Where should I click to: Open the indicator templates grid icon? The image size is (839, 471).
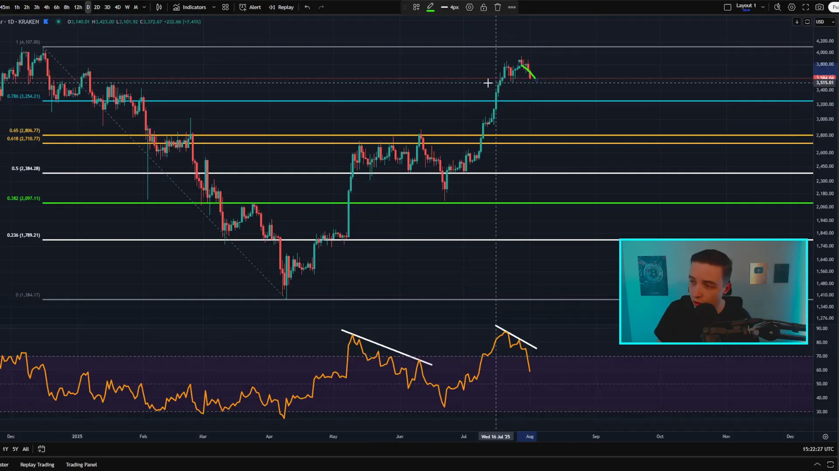(x=225, y=7)
